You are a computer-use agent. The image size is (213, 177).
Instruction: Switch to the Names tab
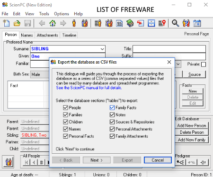tap(27, 35)
